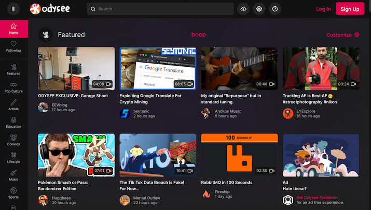
Task: Click Fireship channel name
Action: click(222, 191)
